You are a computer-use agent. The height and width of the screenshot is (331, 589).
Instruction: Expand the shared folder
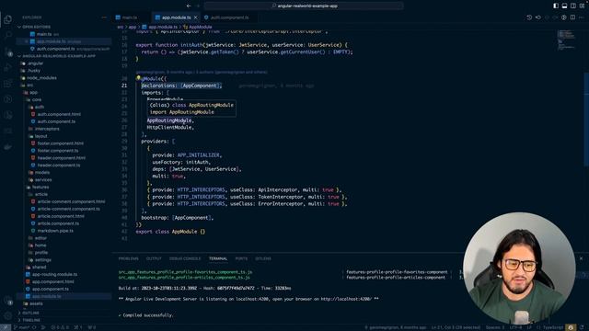coord(39,268)
